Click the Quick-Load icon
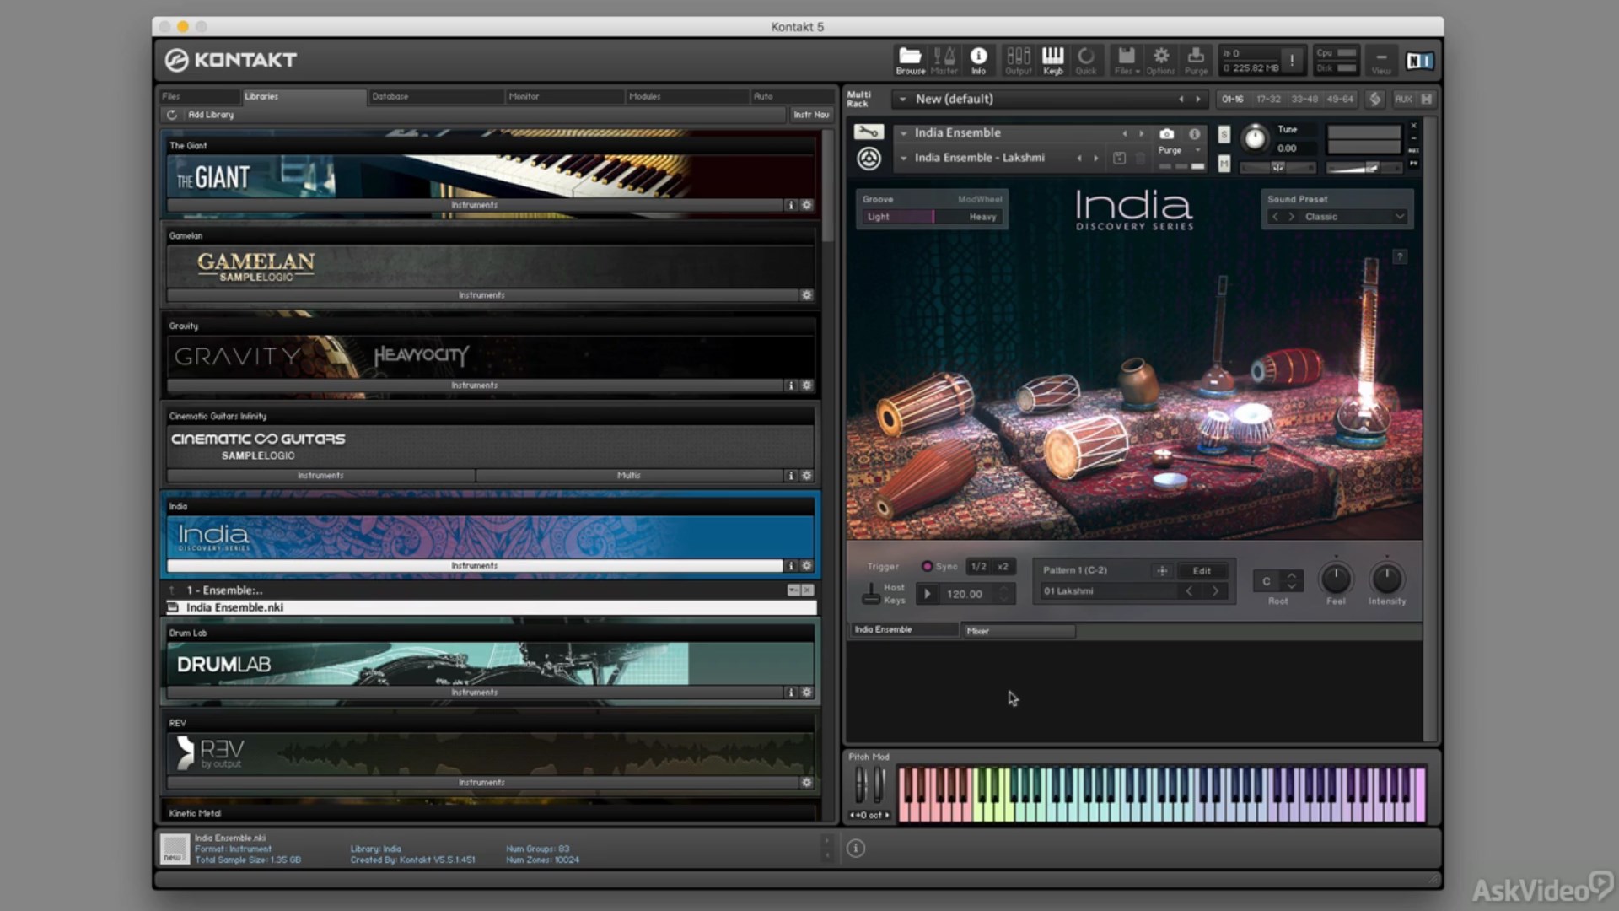Screen dimensions: 1619x911 1086,60
